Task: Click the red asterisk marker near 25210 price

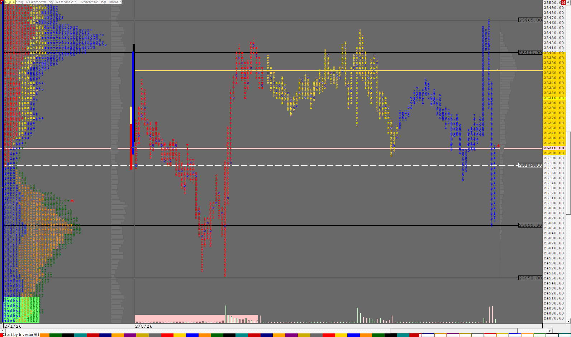Action: point(498,146)
